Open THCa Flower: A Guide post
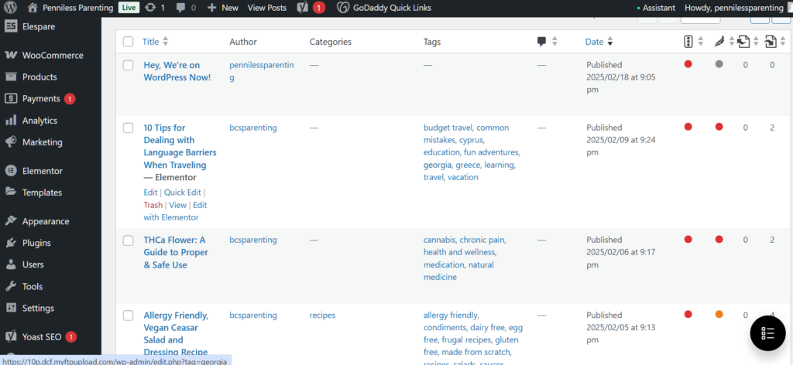The image size is (793, 365). pyautogui.click(x=176, y=252)
